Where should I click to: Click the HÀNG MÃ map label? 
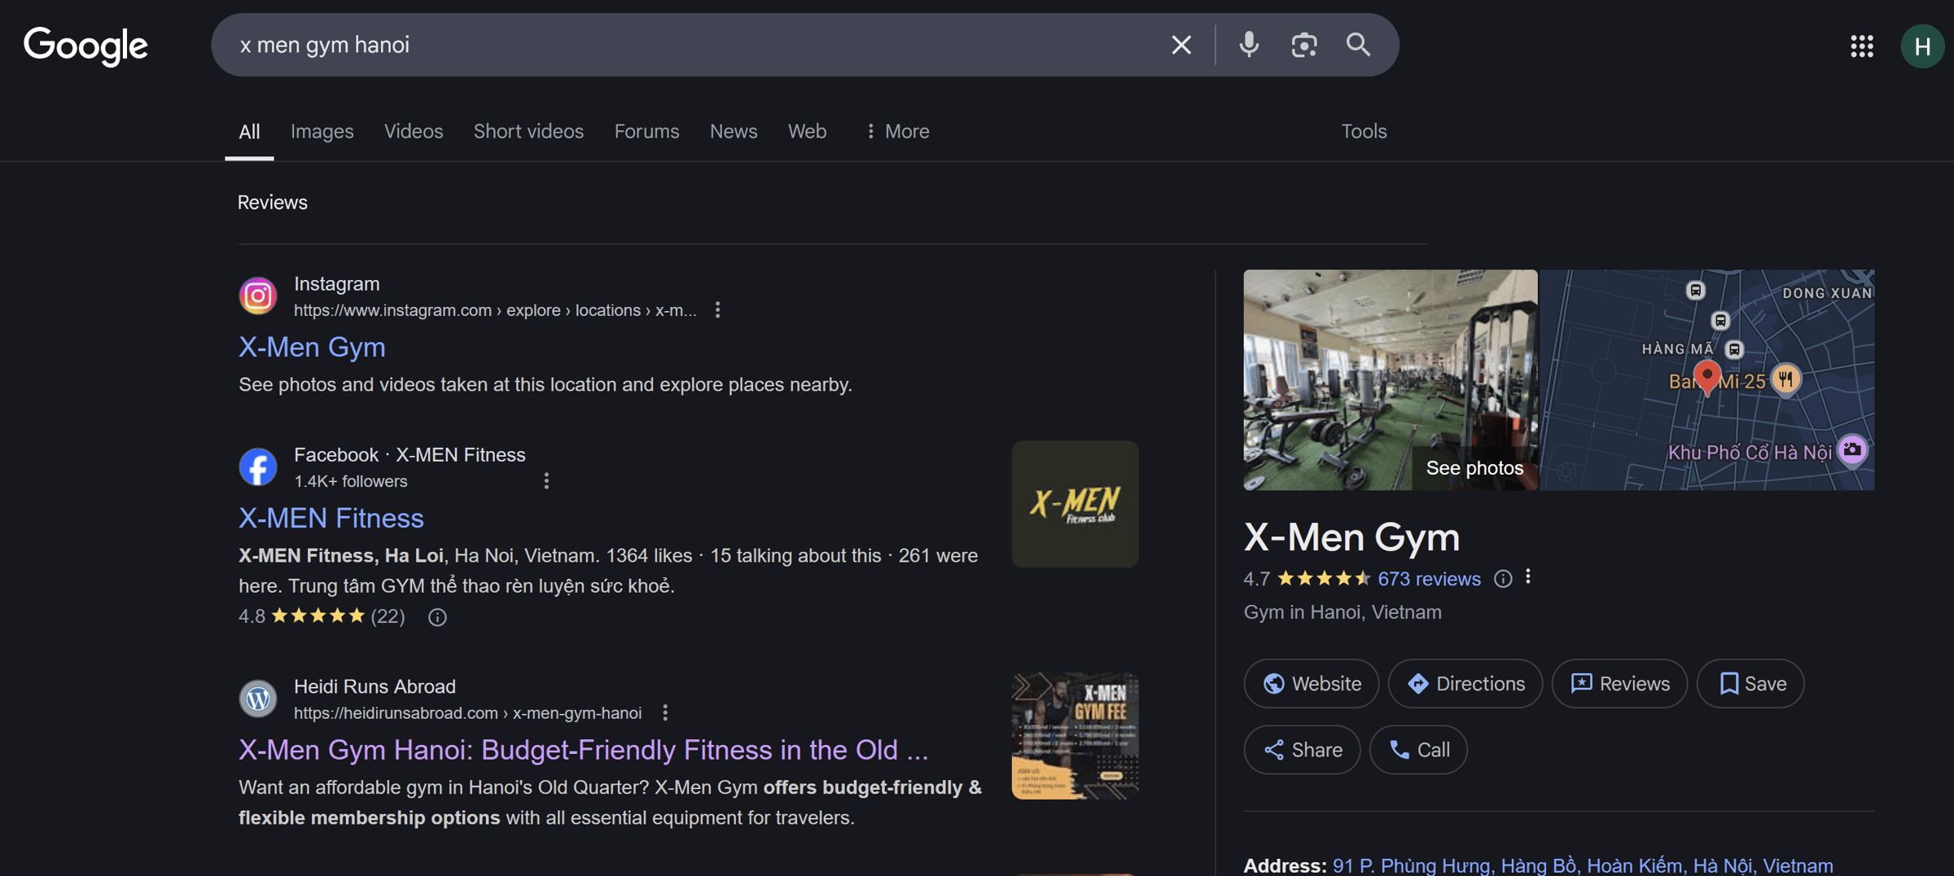[x=1677, y=349]
